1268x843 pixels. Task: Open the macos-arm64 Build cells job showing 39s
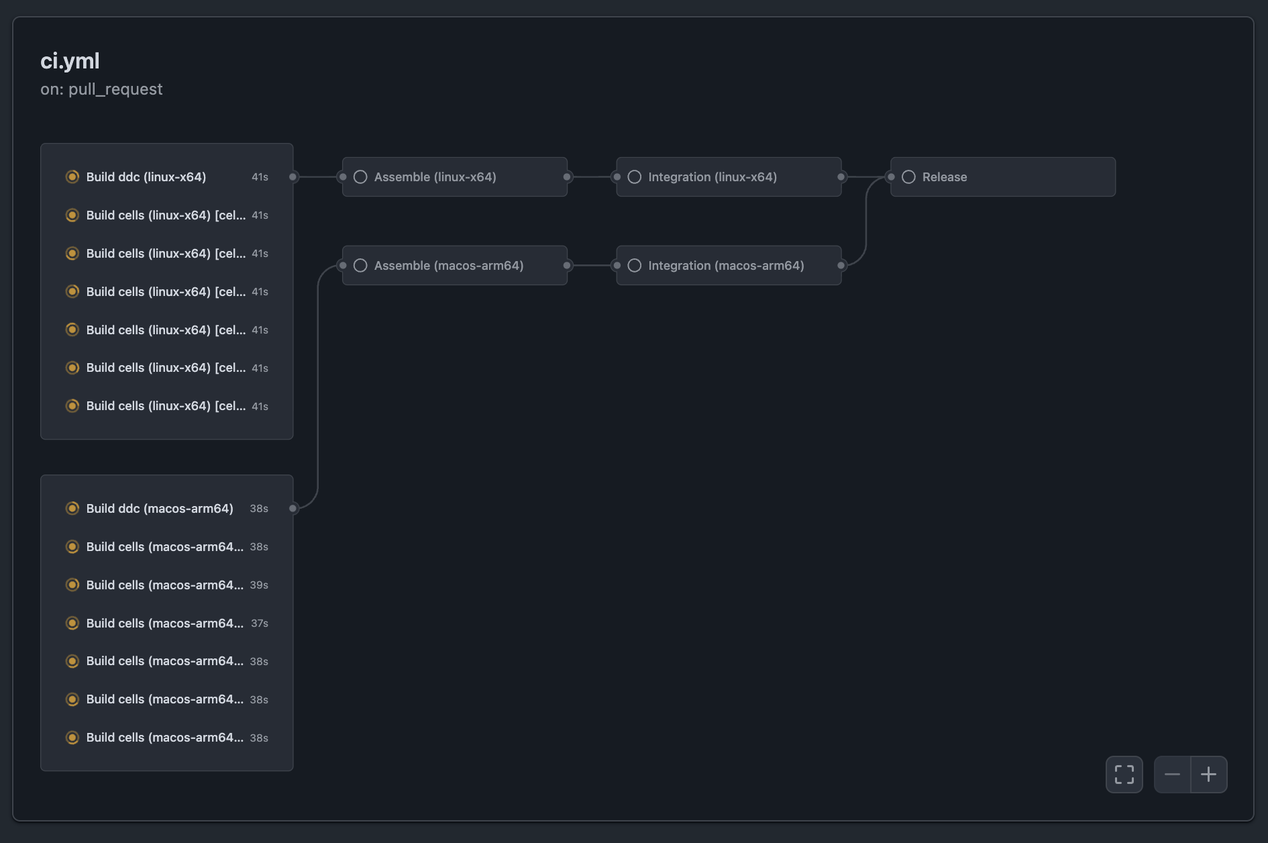point(164,585)
